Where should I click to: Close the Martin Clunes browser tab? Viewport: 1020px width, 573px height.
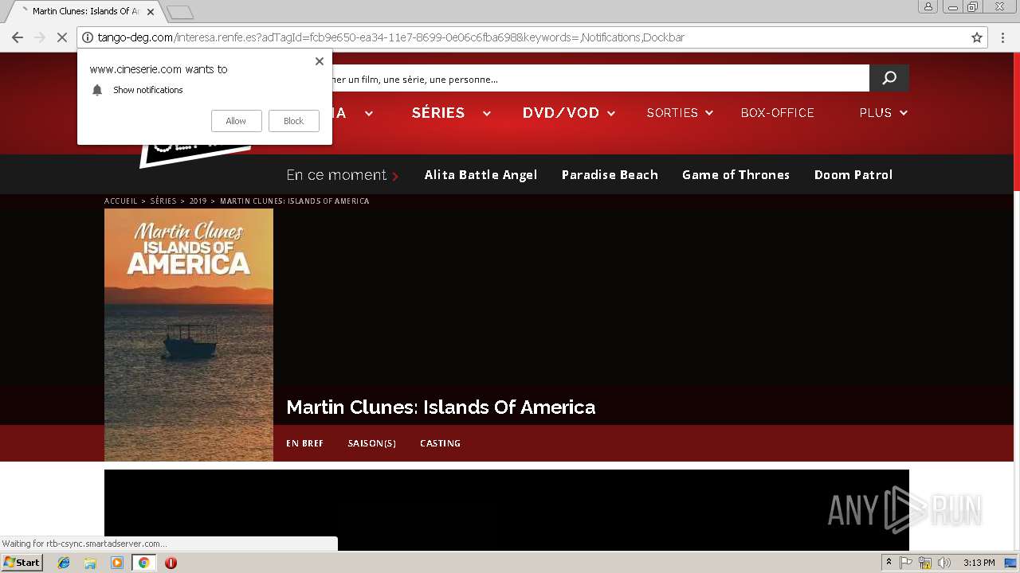click(x=151, y=12)
